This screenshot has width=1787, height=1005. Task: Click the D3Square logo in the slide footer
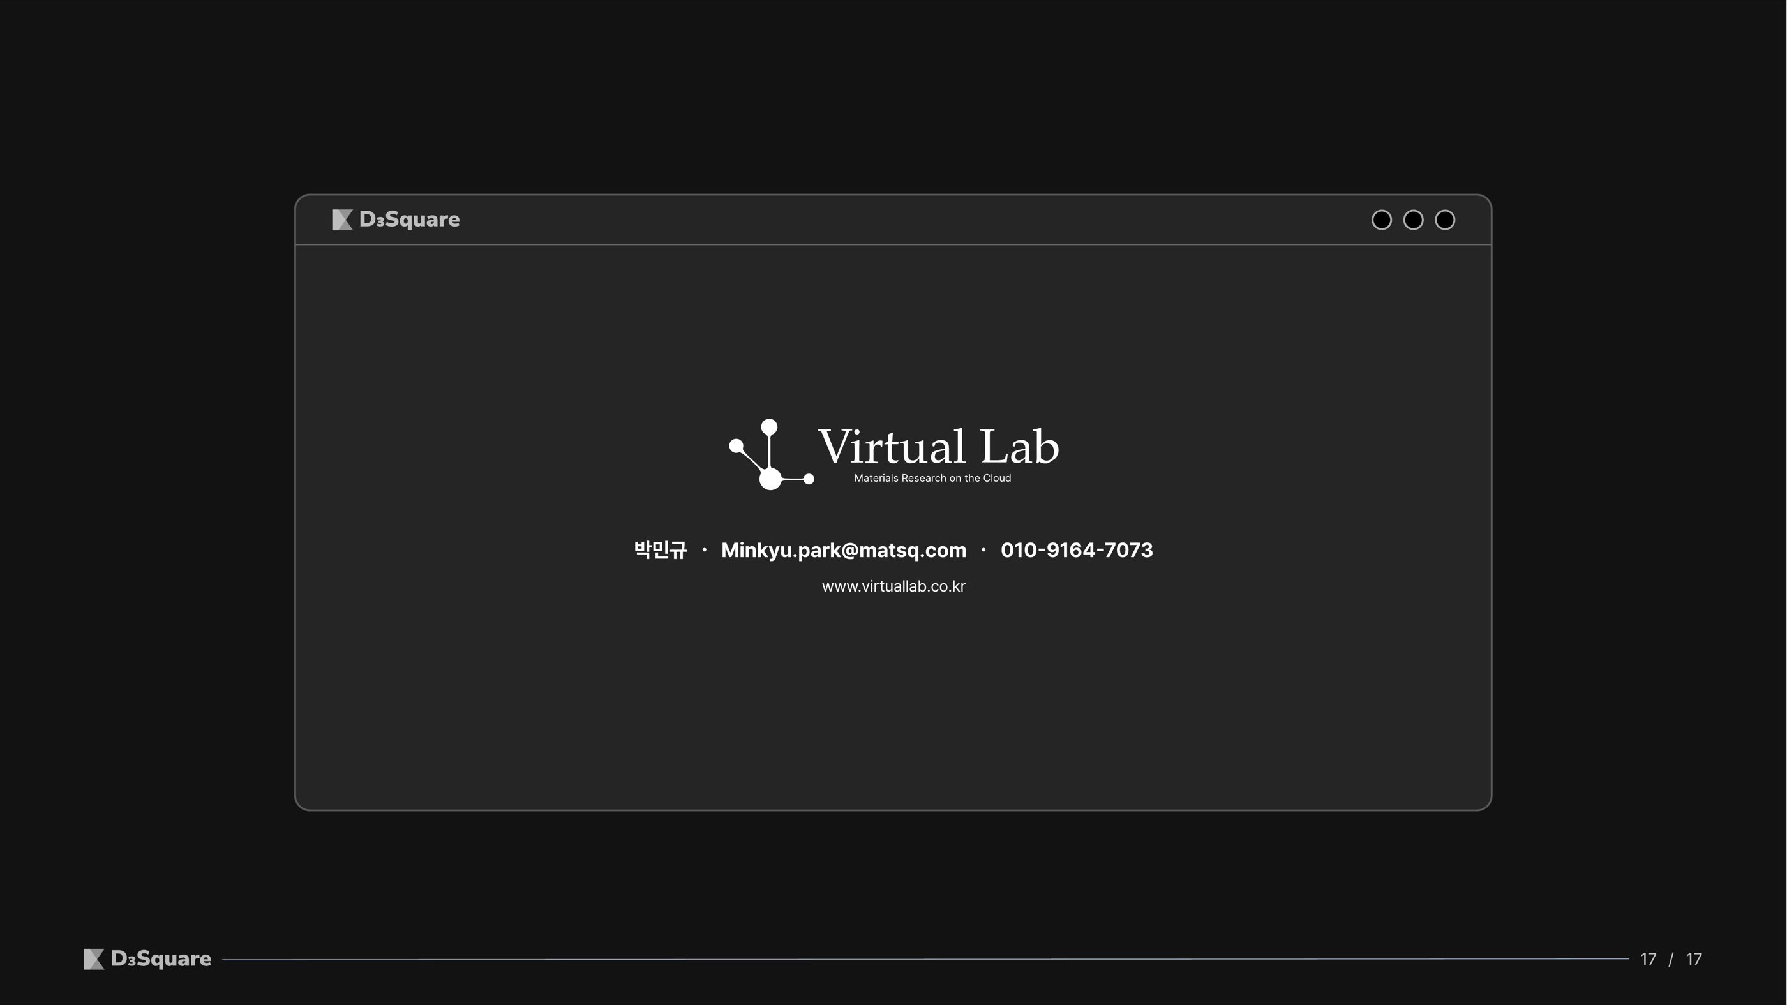147,958
